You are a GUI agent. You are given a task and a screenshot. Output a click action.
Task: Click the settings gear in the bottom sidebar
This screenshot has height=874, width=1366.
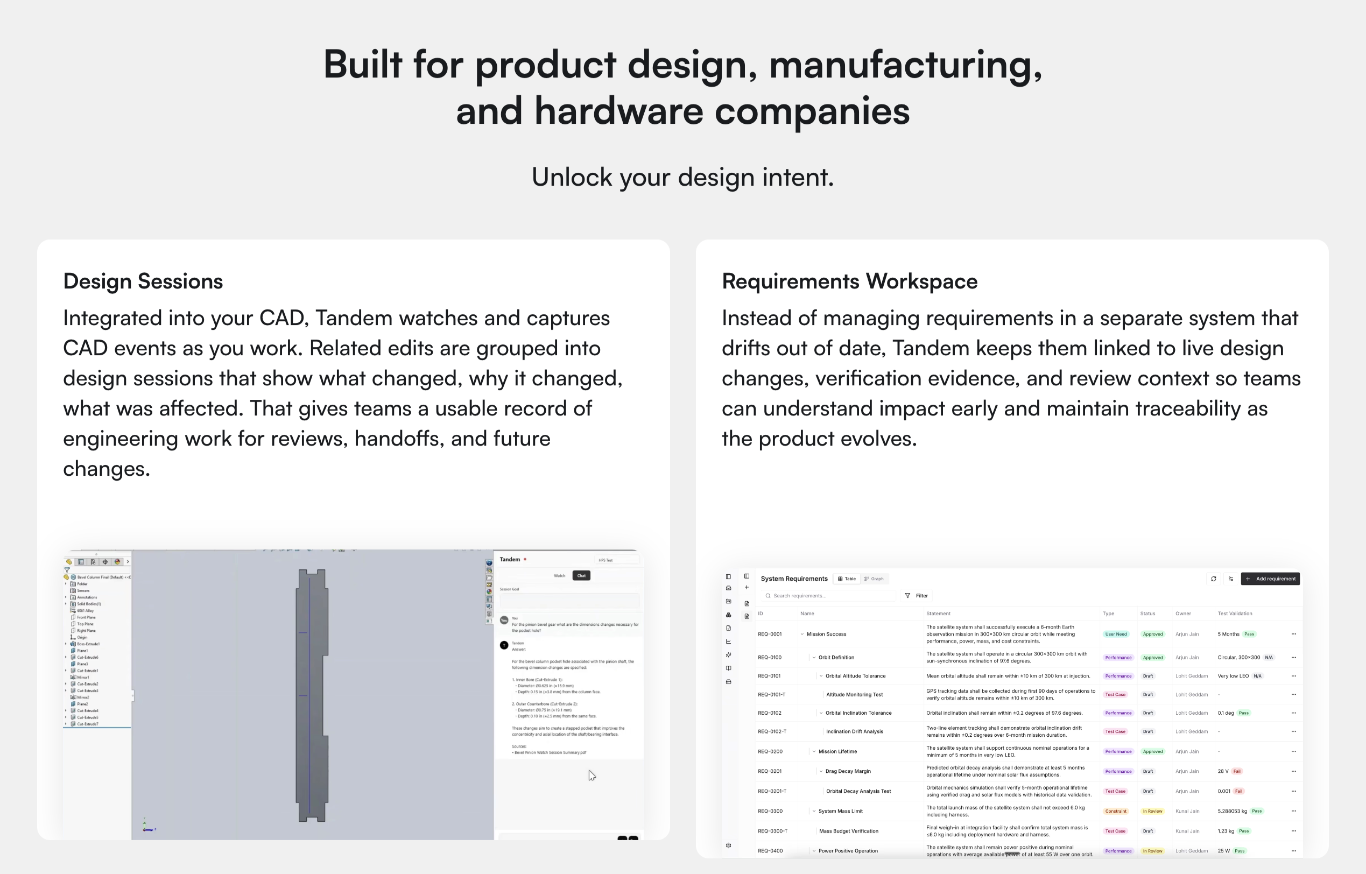point(729,845)
